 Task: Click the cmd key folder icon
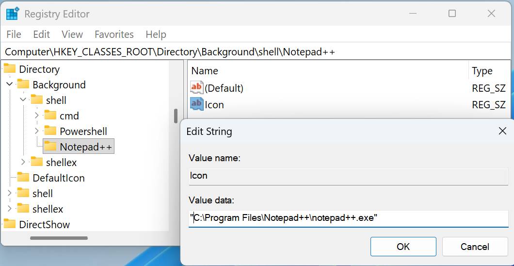point(50,115)
